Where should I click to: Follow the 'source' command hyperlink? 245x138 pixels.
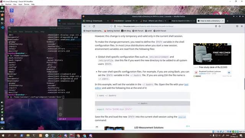point(182,117)
